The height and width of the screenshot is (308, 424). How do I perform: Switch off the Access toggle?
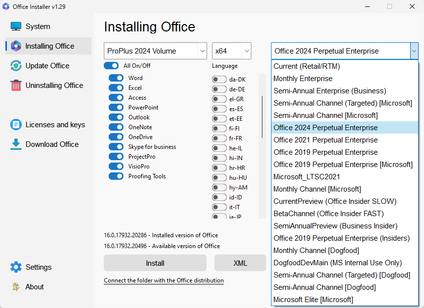click(x=116, y=97)
